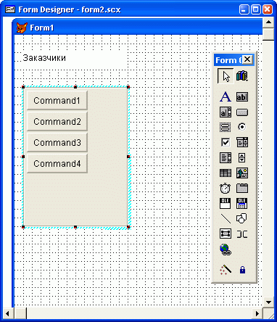
Task: Select the Spinner tool
Action: point(241,157)
